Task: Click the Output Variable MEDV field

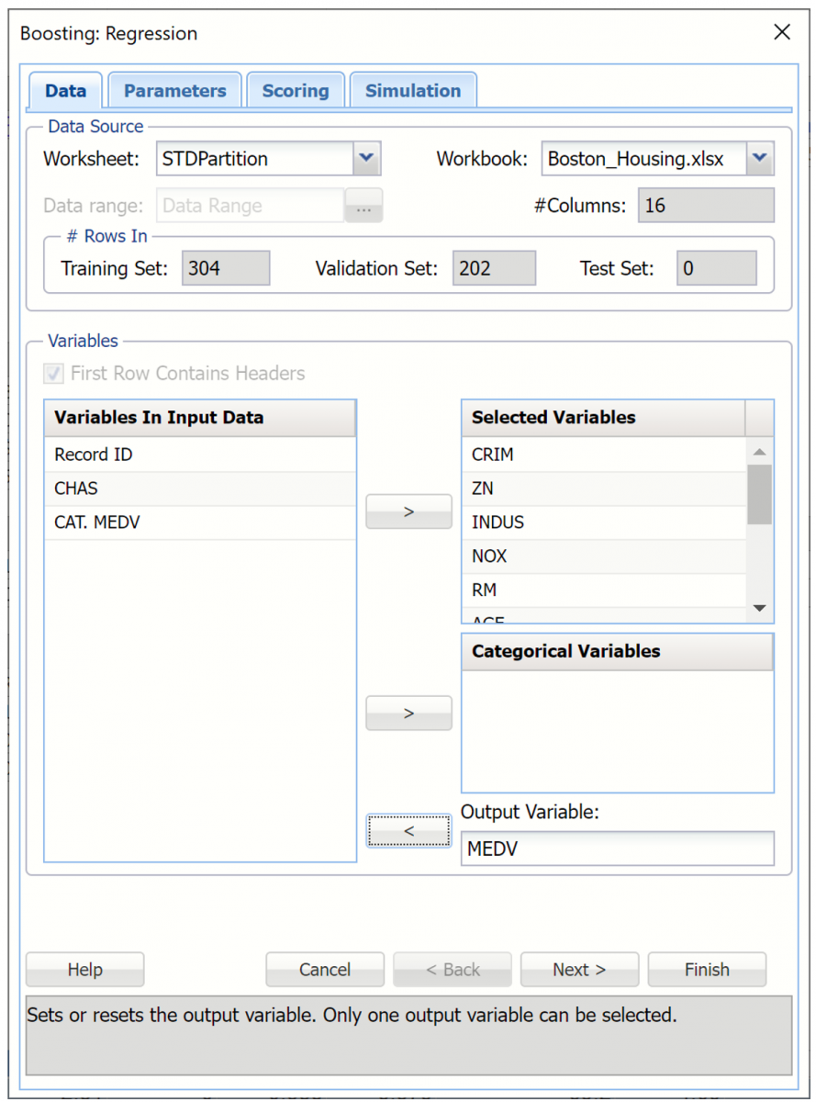Action: click(617, 849)
